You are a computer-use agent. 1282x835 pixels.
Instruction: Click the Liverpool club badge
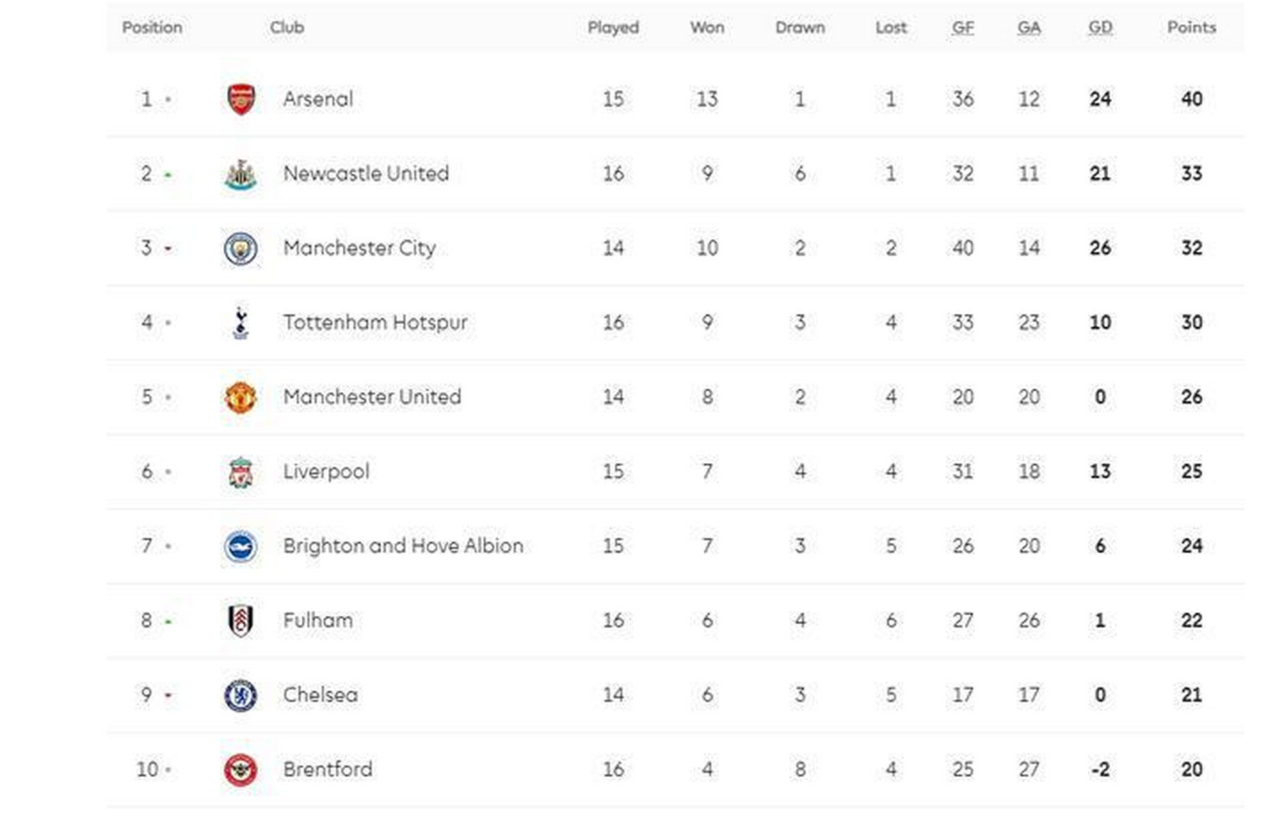[x=240, y=472]
